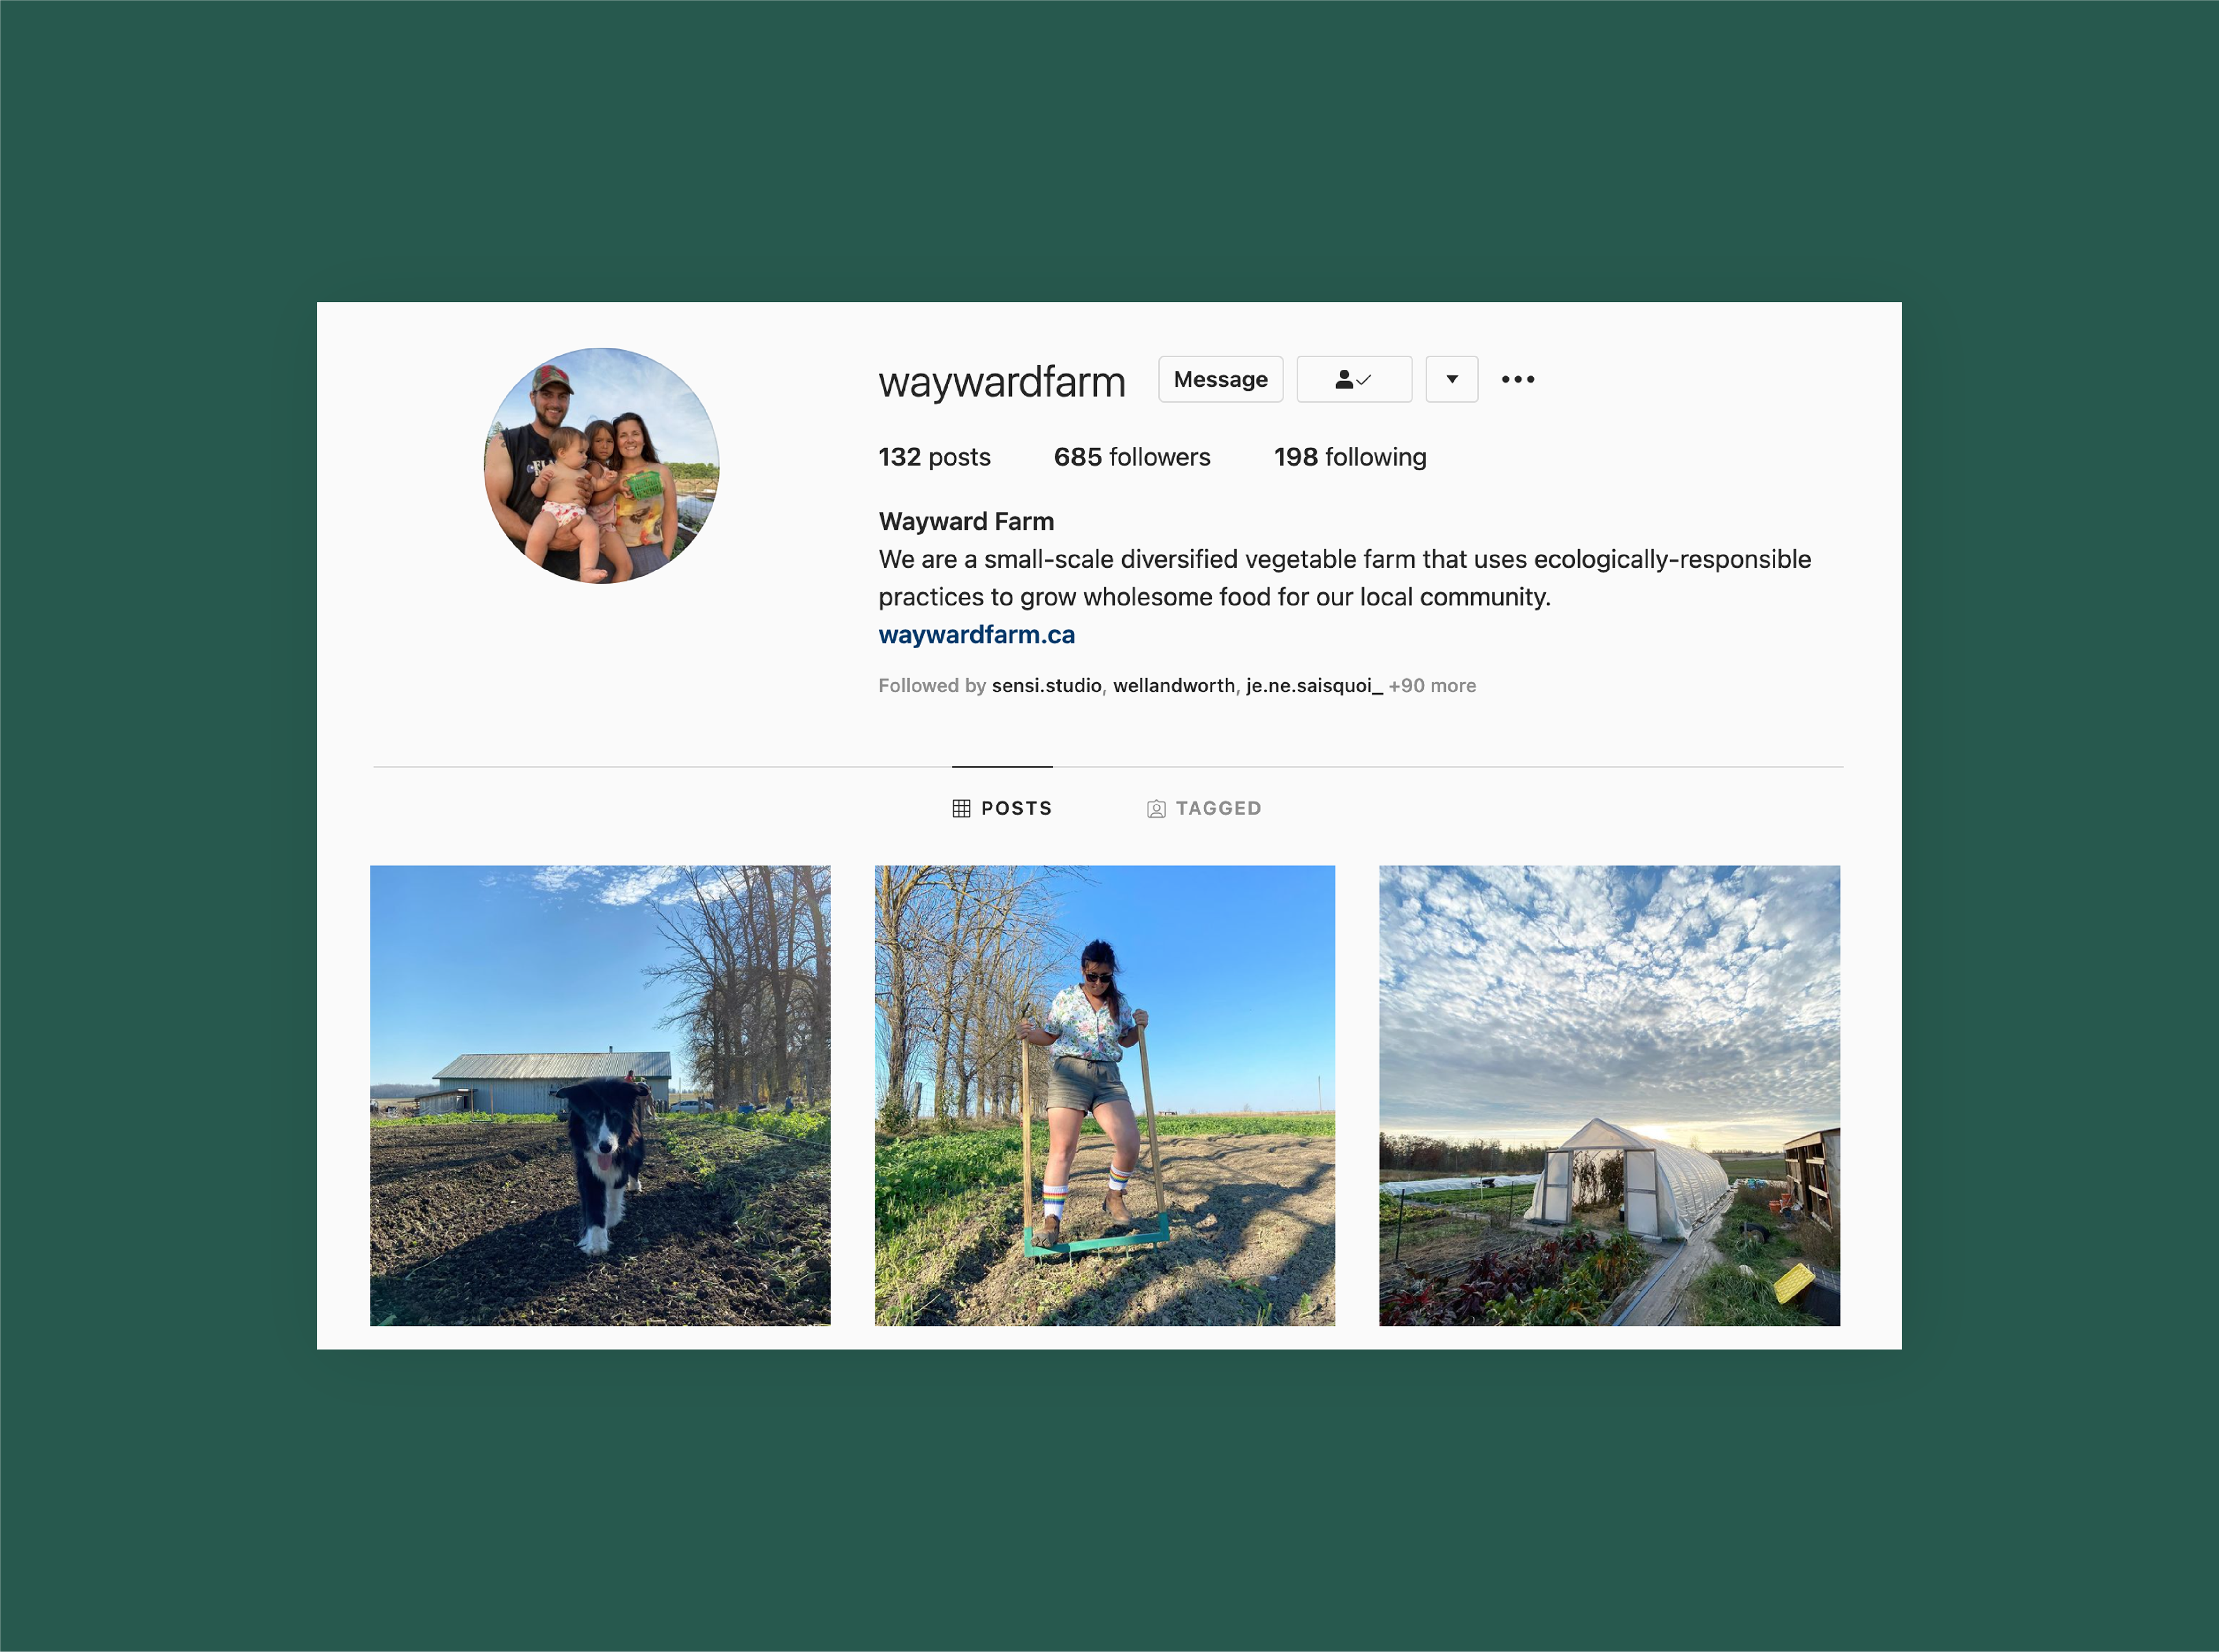
Task: Show the +90 more mutual followers
Action: 1431,686
